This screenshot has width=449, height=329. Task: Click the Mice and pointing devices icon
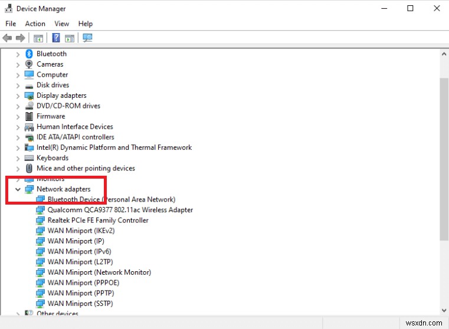[29, 168]
